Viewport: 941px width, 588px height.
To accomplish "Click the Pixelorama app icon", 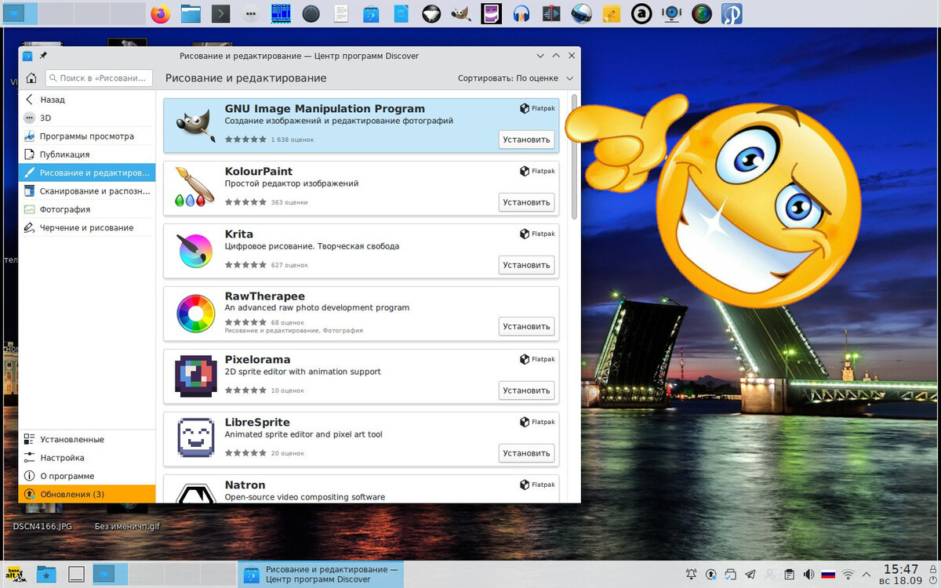I will click(195, 376).
